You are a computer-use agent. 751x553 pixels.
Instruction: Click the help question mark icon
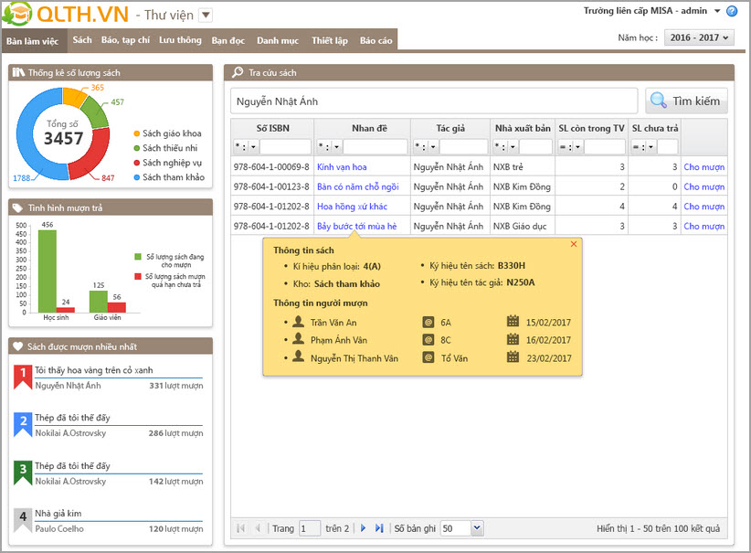tap(732, 11)
